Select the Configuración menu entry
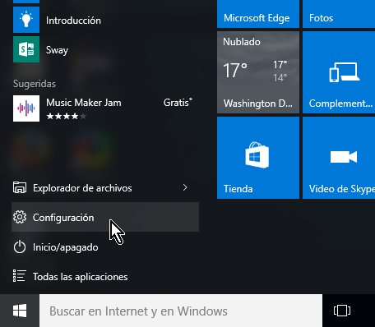Image resolution: width=375 pixels, height=327 pixels. click(x=105, y=217)
